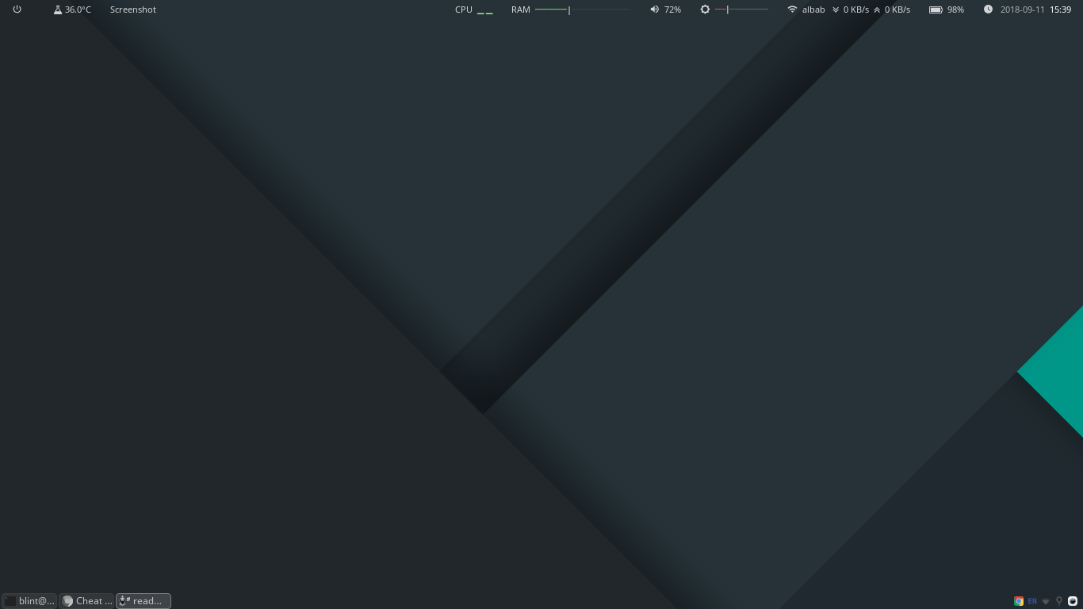1083x609 pixels.
Task: Switch to the read... taskbar window
Action: coord(144,601)
